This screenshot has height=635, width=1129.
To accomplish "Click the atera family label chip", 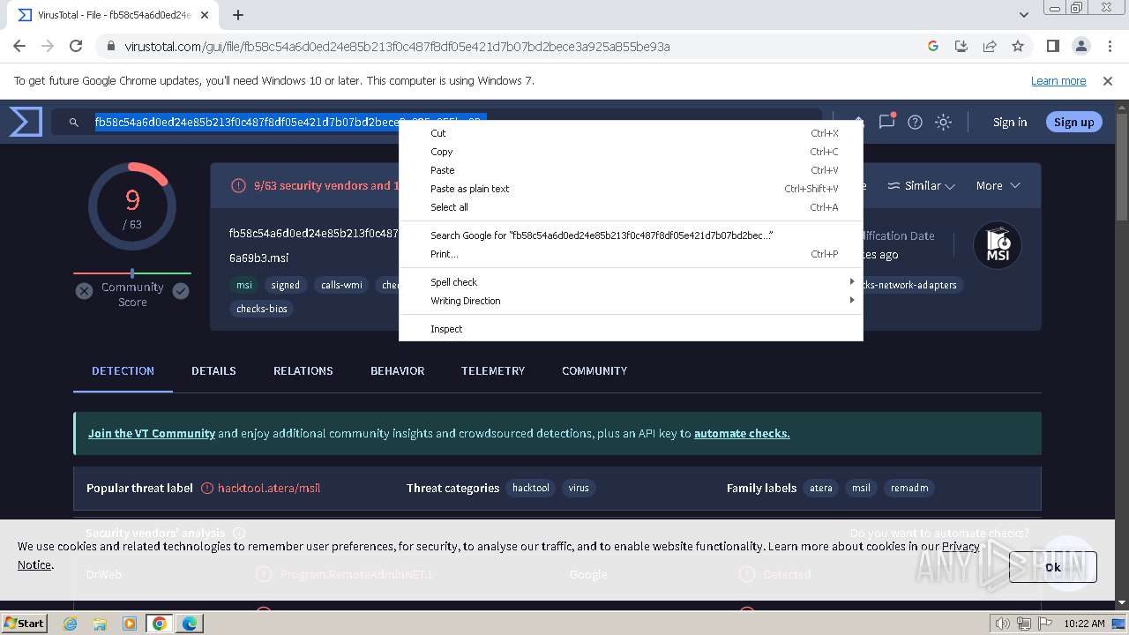I will (821, 488).
